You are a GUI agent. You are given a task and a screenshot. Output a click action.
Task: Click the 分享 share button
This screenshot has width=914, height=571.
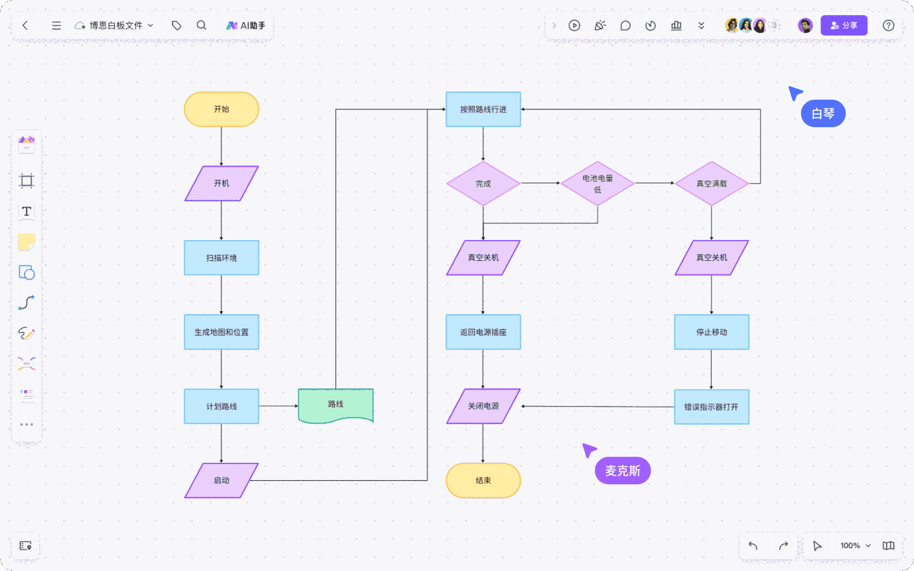tap(843, 25)
